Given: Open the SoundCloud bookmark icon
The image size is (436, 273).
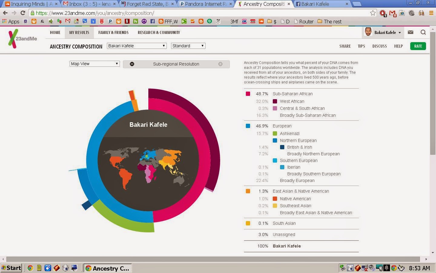Looking at the screenshot, I should (x=261, y=22).
